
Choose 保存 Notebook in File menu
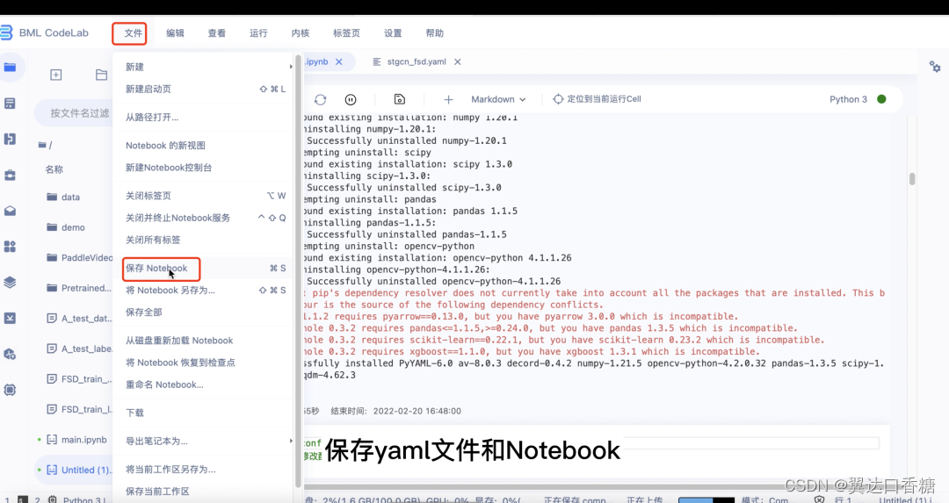point(203,269)
